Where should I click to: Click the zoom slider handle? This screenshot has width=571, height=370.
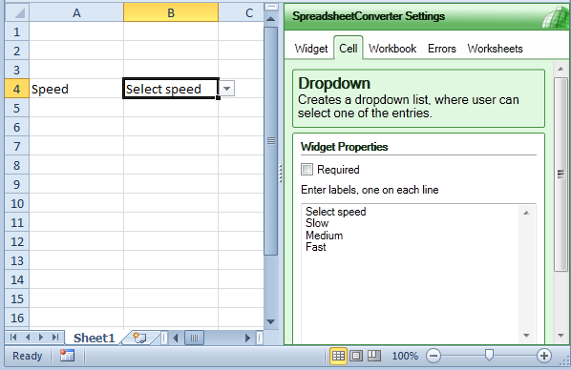(x=489, y=355)
